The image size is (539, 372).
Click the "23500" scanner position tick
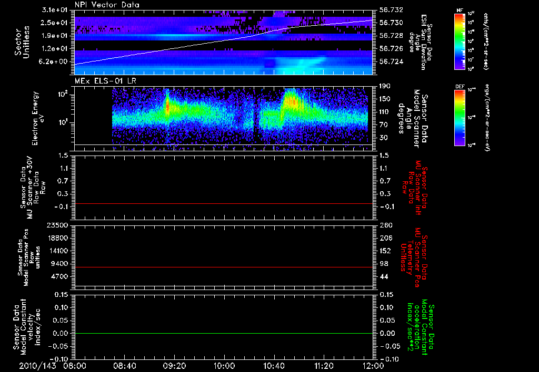point(57,225)
